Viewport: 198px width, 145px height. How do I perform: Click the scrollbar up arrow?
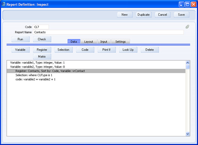click(187, 63)
